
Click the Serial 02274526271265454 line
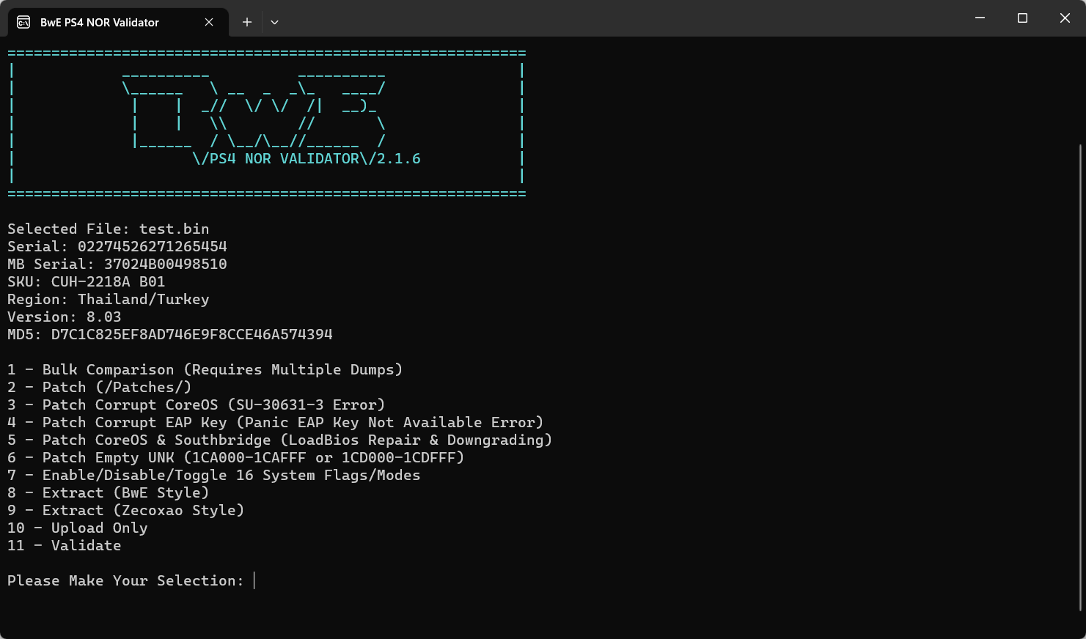117,247
